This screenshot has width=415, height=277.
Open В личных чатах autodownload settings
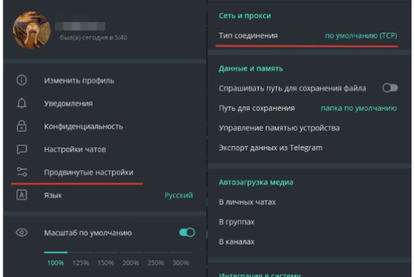click(247, 202)
